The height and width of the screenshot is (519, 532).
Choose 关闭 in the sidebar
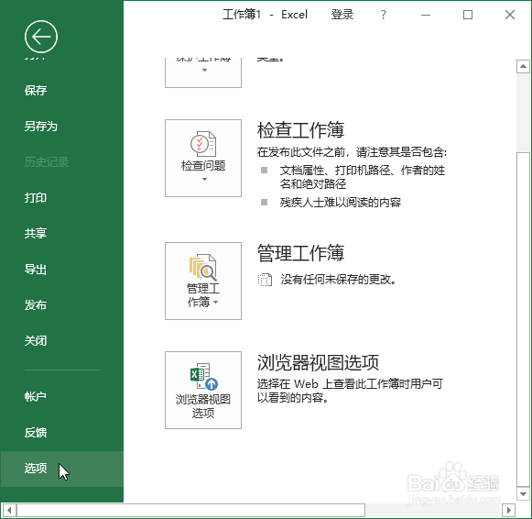tap(36, 341)
